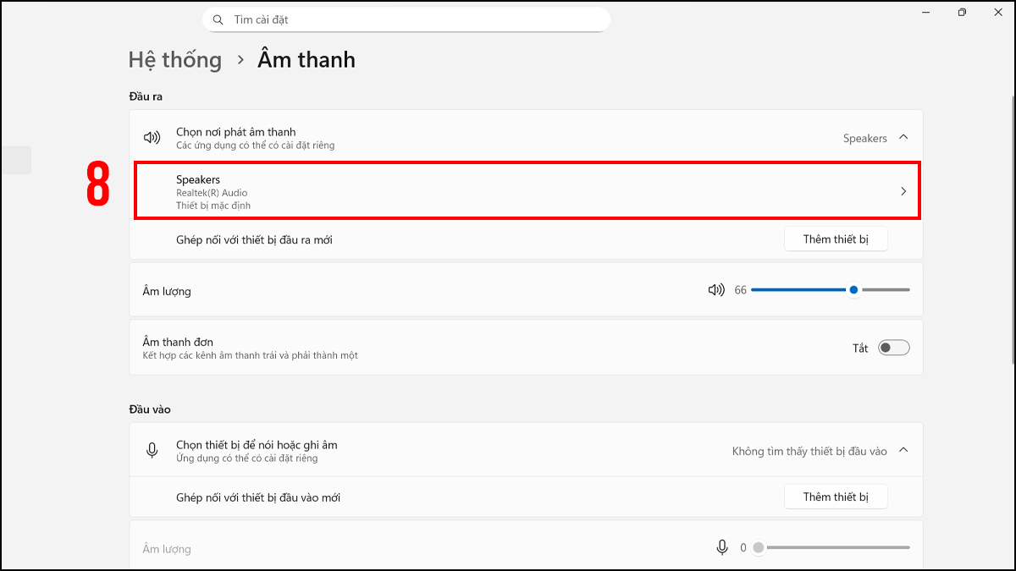Collapse the input device list chevron
1016x571 pixels.
[x=903, y=450]
